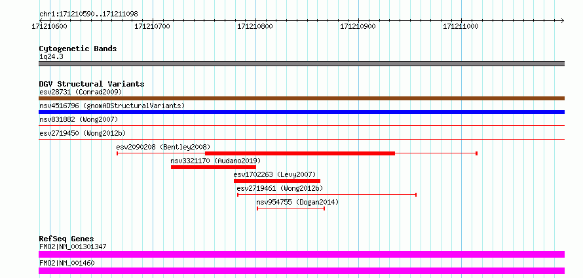Screen dimensions: 583x278
Task: Click the esv2719461 thin red span line
Action: coord(327,195)
